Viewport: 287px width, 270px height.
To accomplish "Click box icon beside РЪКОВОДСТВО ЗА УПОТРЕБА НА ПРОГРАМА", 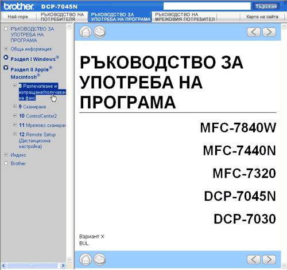I will [6, 29].
